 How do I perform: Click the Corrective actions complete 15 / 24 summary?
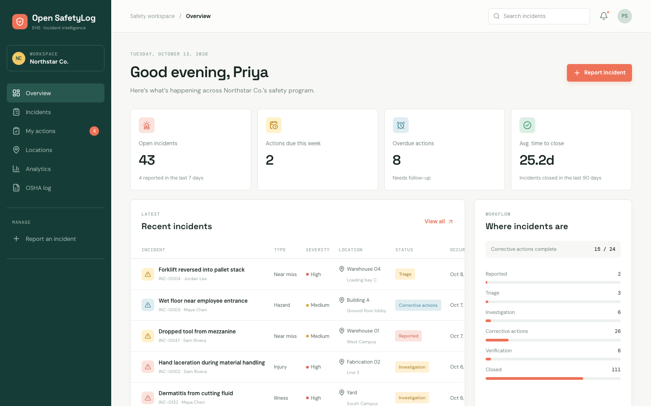click(553, 249)
